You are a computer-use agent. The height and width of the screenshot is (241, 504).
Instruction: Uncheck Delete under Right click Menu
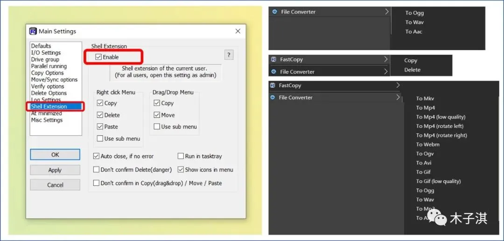100,115
